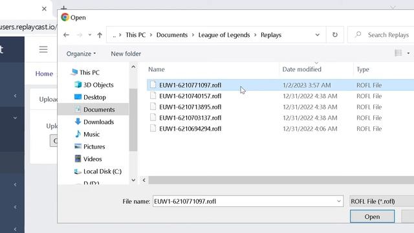
Task: Select This PC in navigation tree
Action: click(89, 72)
